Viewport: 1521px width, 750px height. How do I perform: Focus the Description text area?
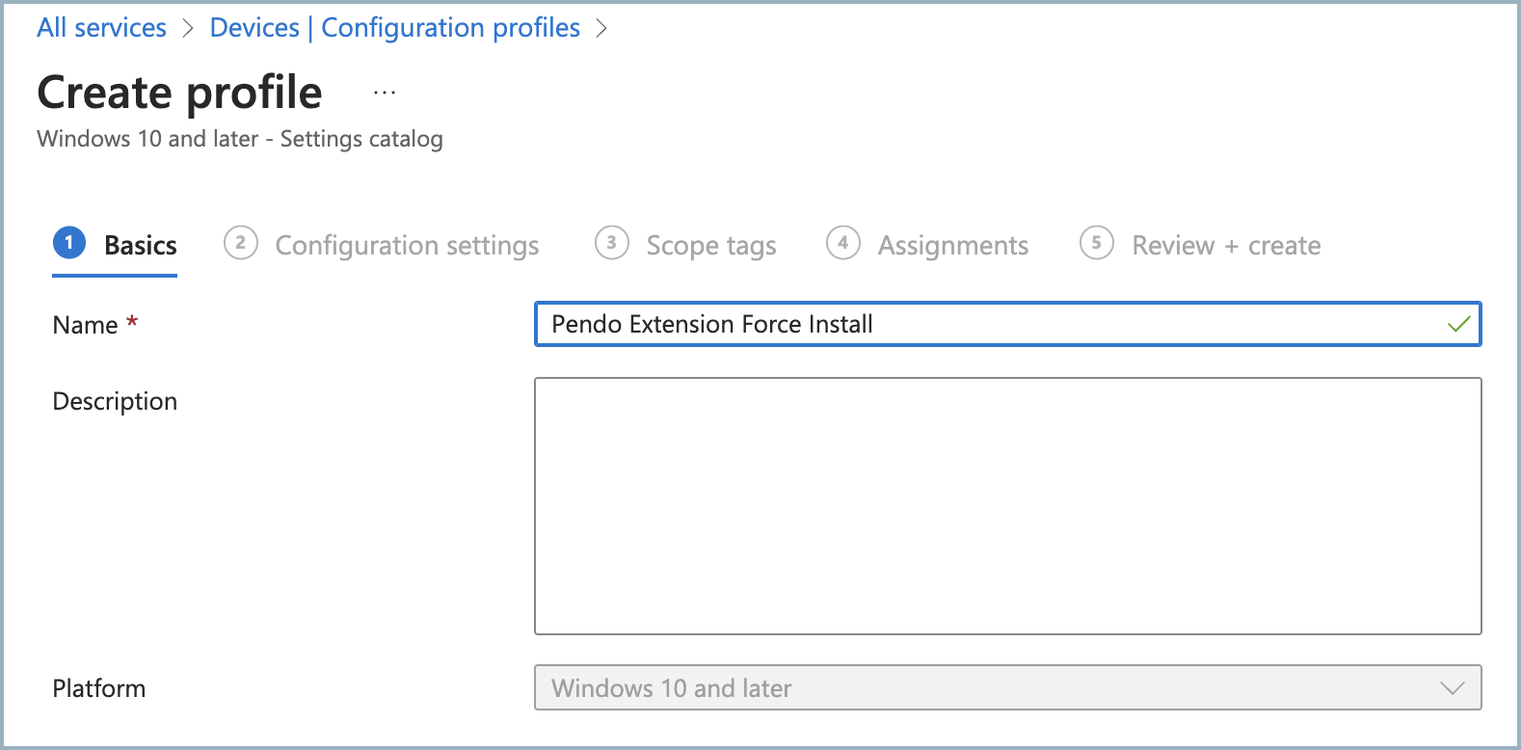[1007, 506]
